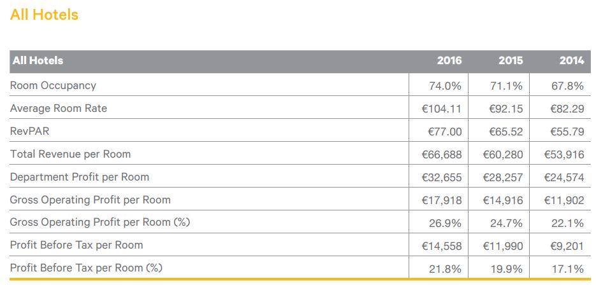This screenshot has width=596, height=288.
Task: Select the €28,257 department profit cell
Action: [502, 177]
